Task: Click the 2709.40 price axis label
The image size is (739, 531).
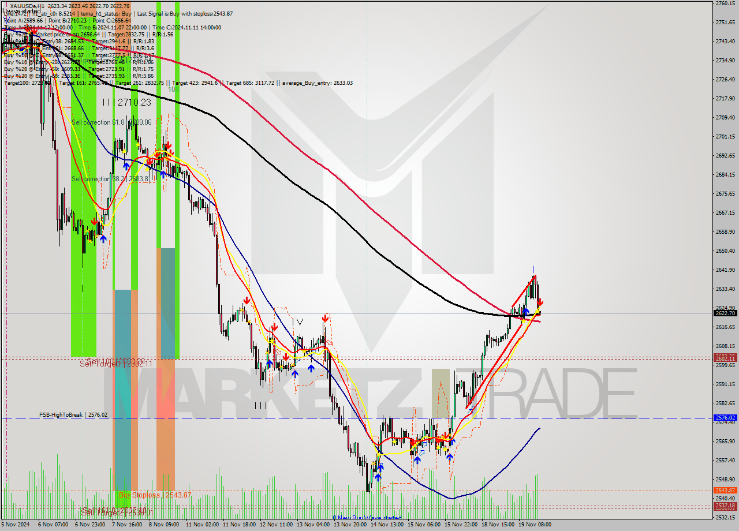Action: [x=725, y=117]
